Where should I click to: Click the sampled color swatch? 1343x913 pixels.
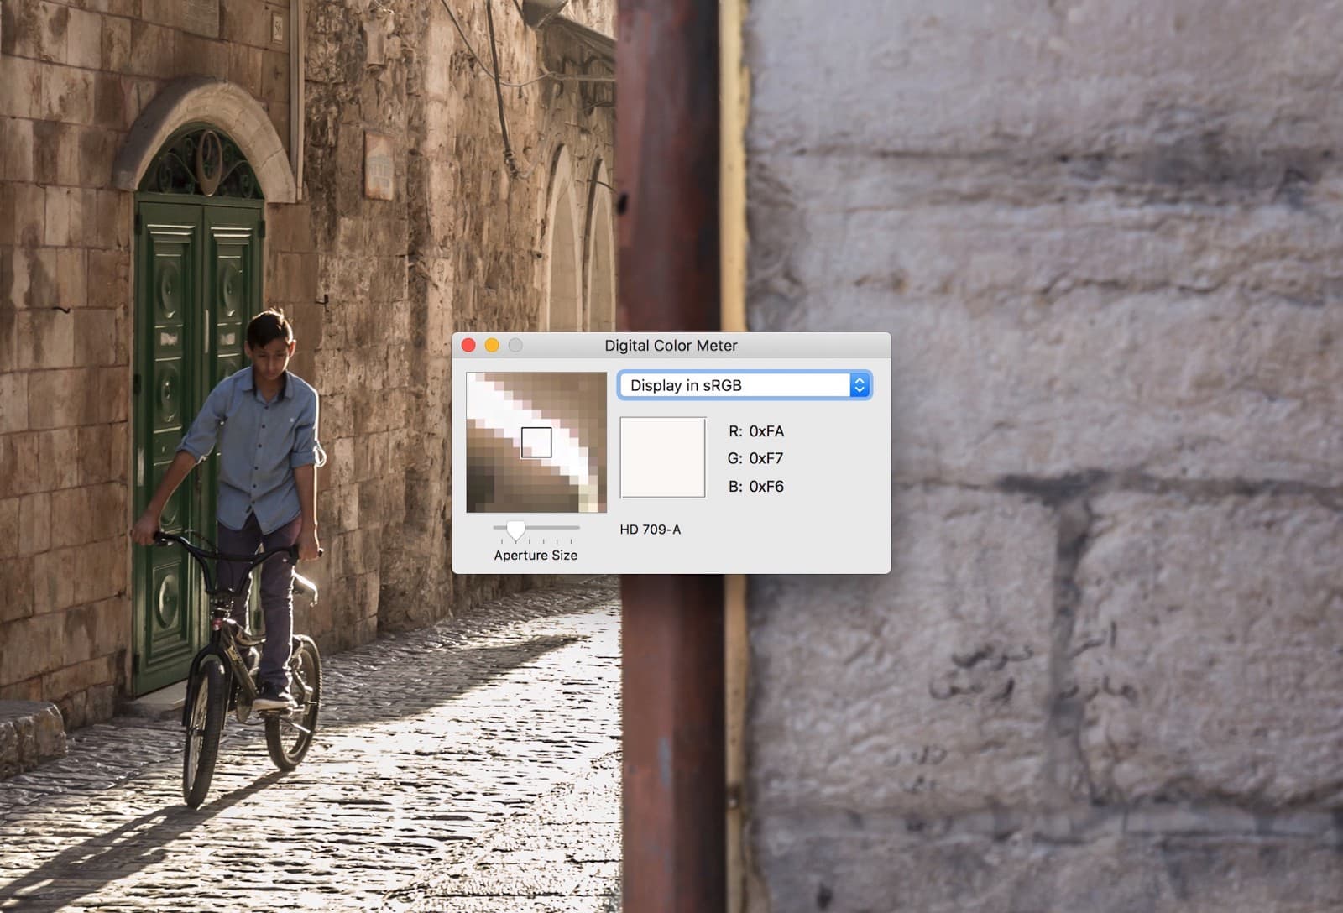(662, 457)
